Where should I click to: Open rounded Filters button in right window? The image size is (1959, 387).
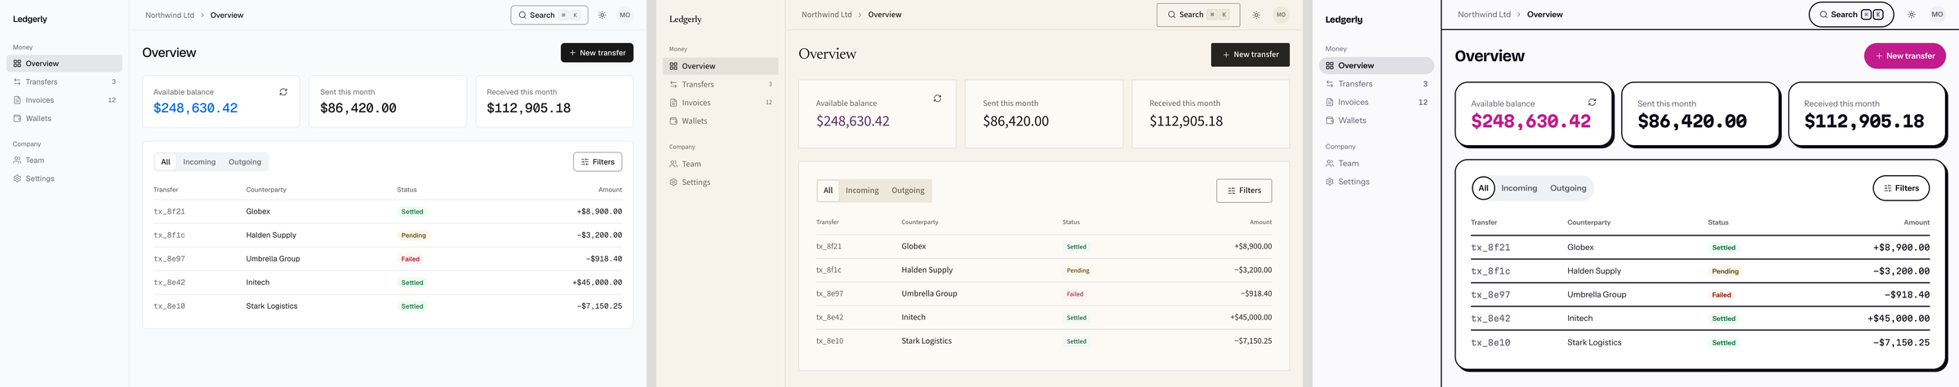coord(1901,188)
